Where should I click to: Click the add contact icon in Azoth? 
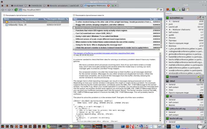click(x=179, y=10)
